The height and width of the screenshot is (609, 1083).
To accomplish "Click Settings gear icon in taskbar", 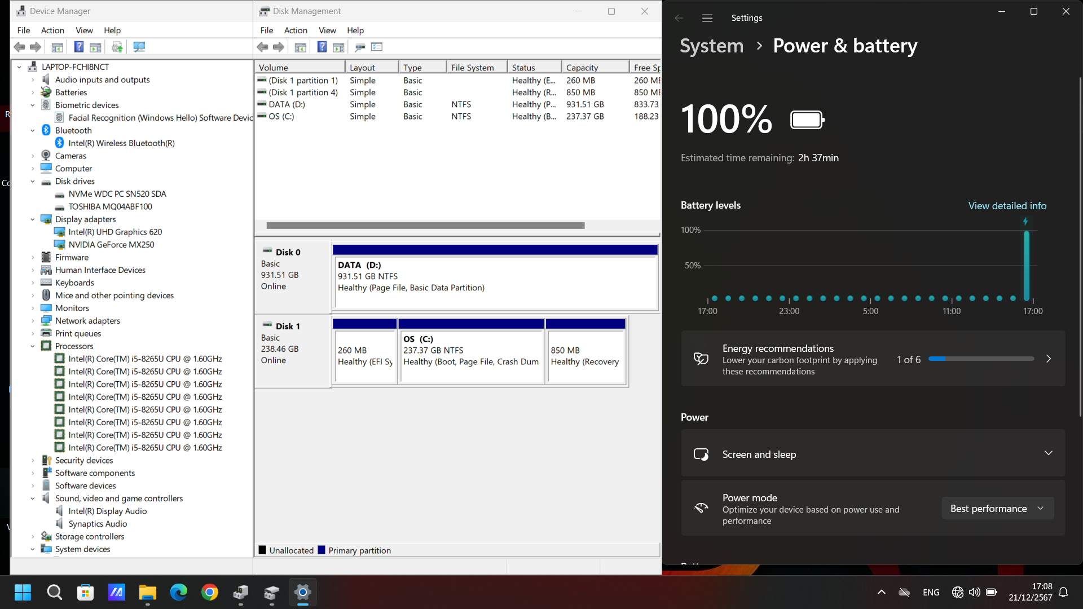I will click(x=303, y=592).
